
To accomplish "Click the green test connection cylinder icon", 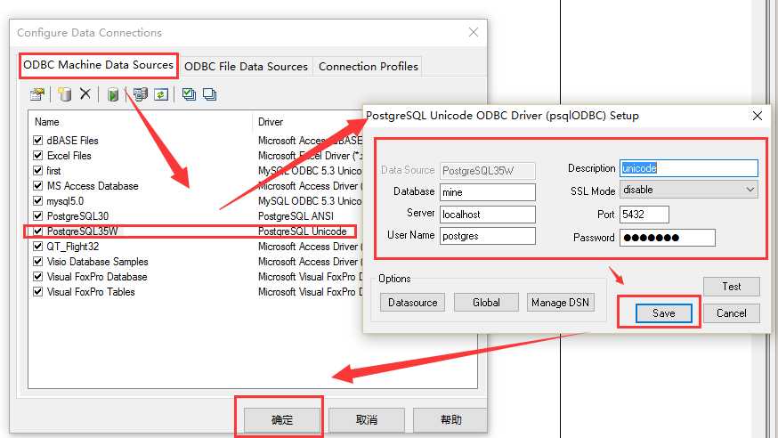I will click(x=113, y=94).
